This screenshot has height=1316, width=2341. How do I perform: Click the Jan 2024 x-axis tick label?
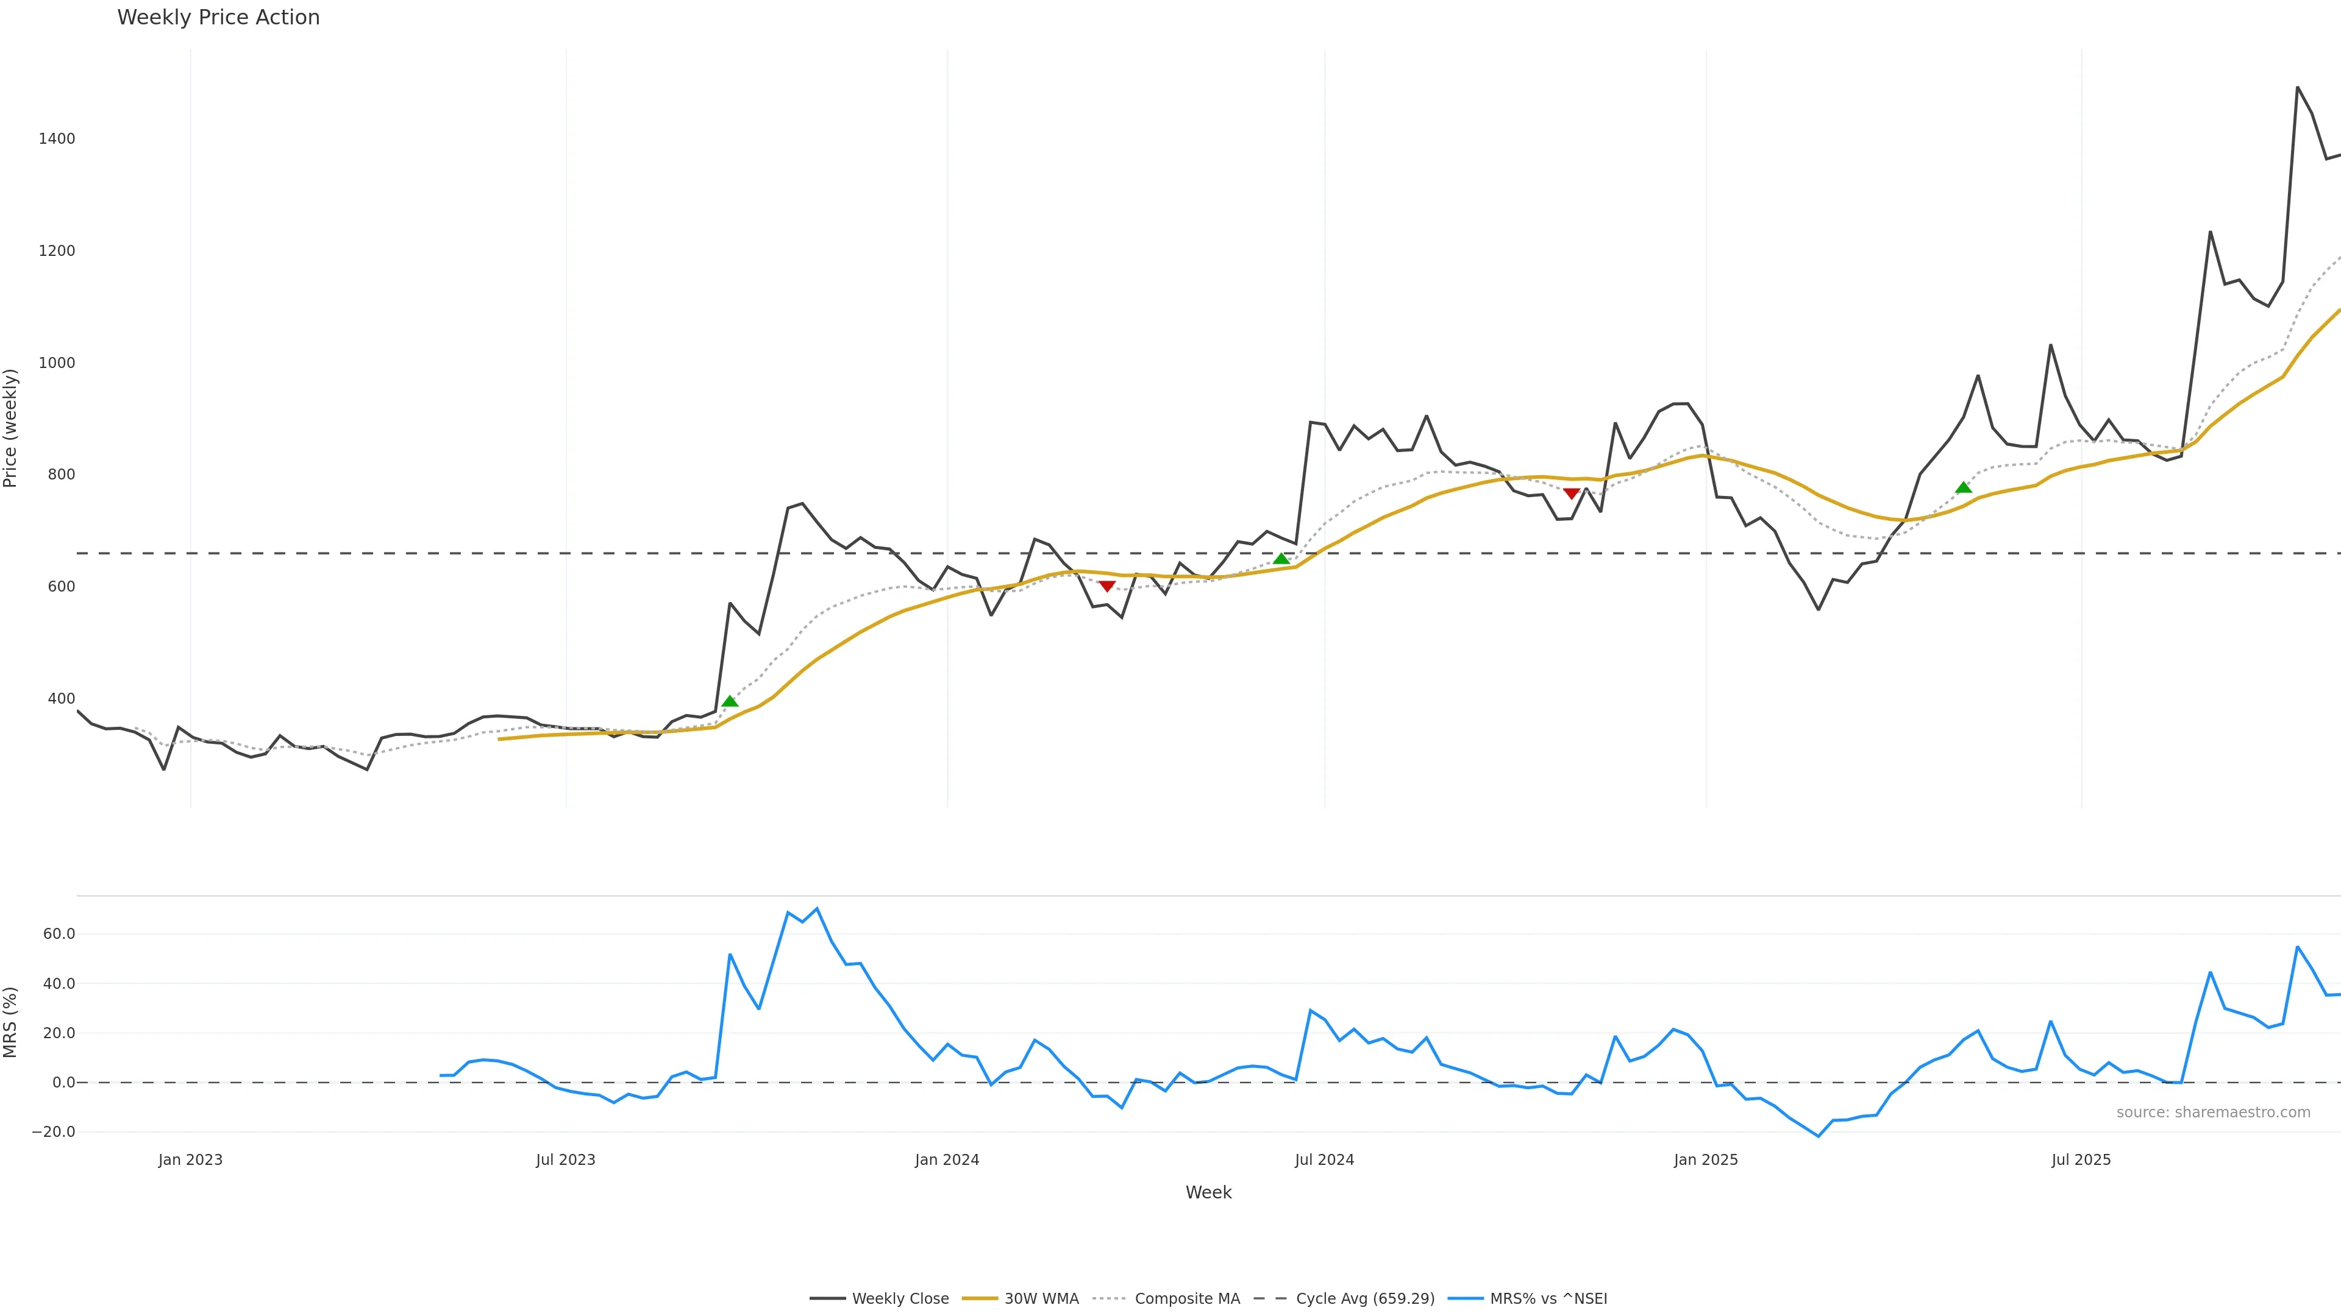click(947, 1160)
